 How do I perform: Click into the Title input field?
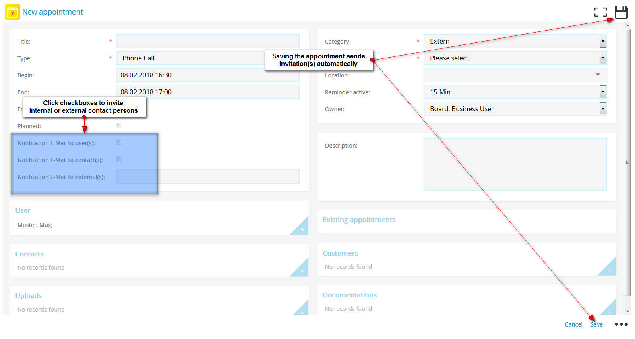tap(207, 41)
